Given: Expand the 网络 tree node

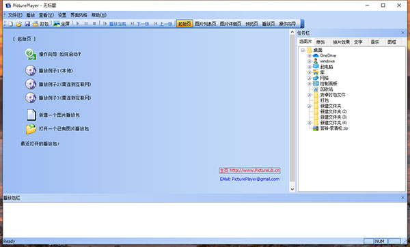Looking at the screenshot, I should coord(310,78).
